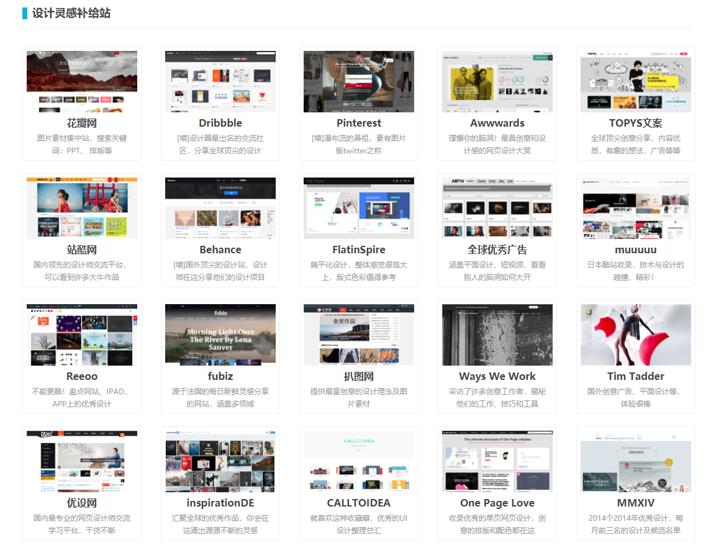Viewport: 711px width, 545px height.
Task: Click the description under Behance
Action: [x=220, y=271]
